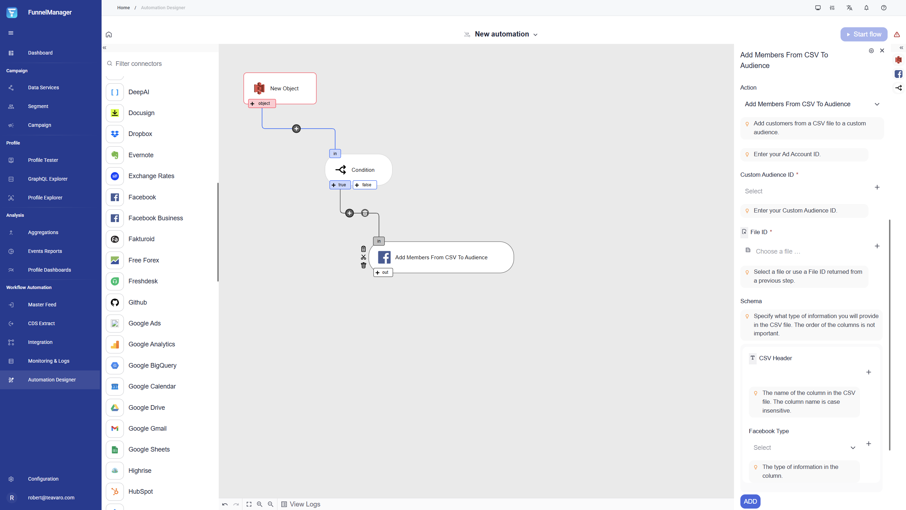The width and height of the screenshot is (906, 510).
Task: Open the sliders settings icon in header
Action: pyautogui.click(x=832, y=8)
